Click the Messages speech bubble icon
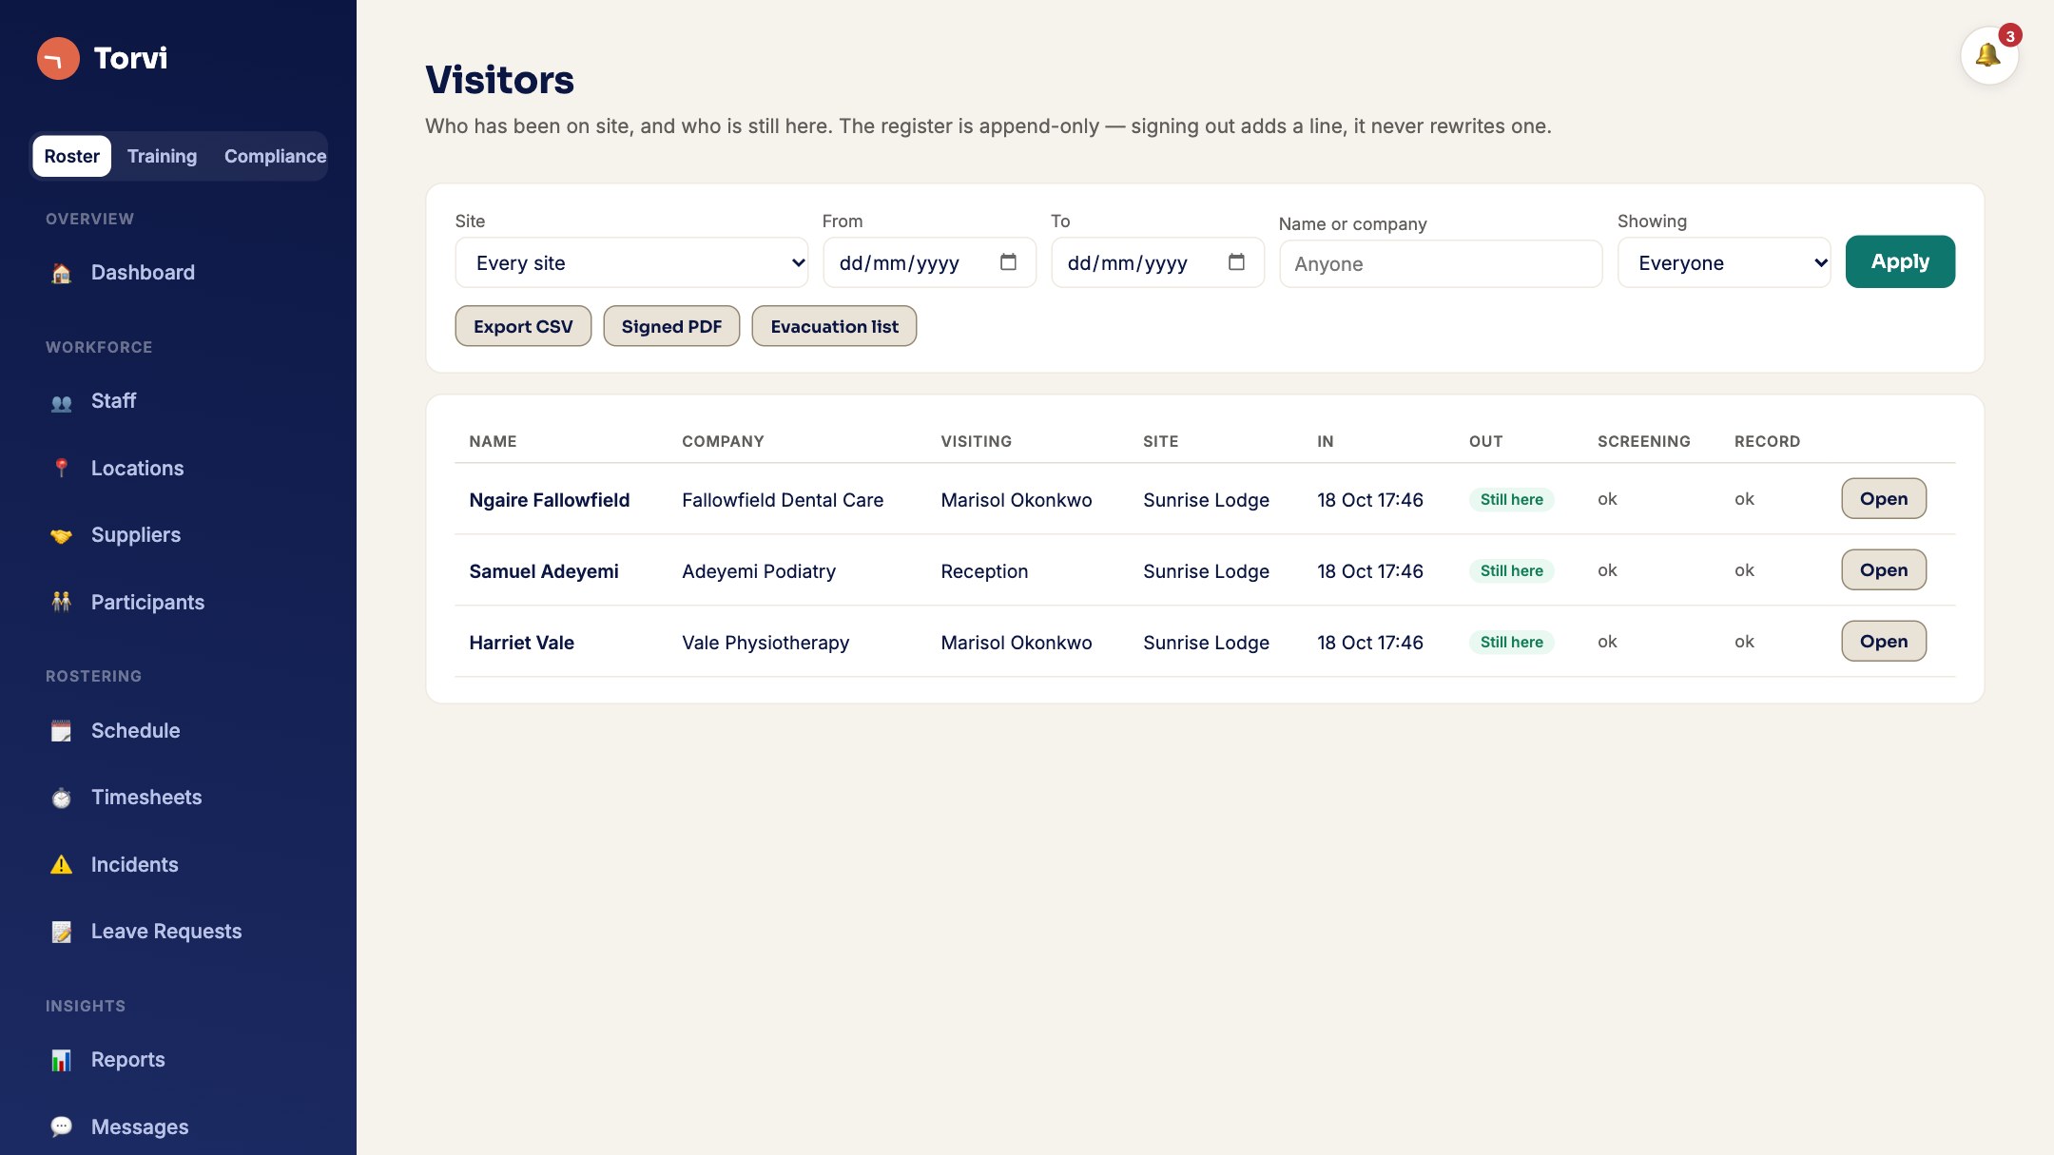Viewport: 2054px width, 1155px height. [x=62, y=1127]
